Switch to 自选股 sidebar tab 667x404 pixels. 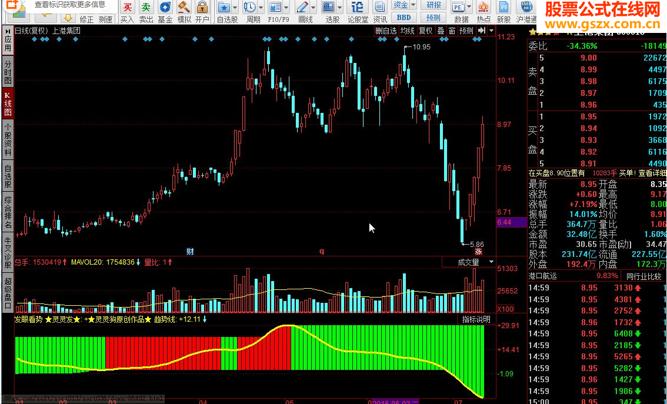(8, 176)
